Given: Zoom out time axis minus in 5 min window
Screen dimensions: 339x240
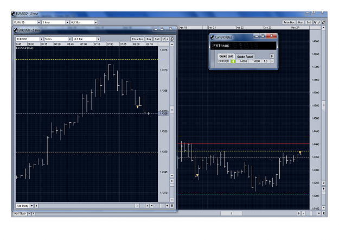Looking at the screenshot, I should pos(152,206).
